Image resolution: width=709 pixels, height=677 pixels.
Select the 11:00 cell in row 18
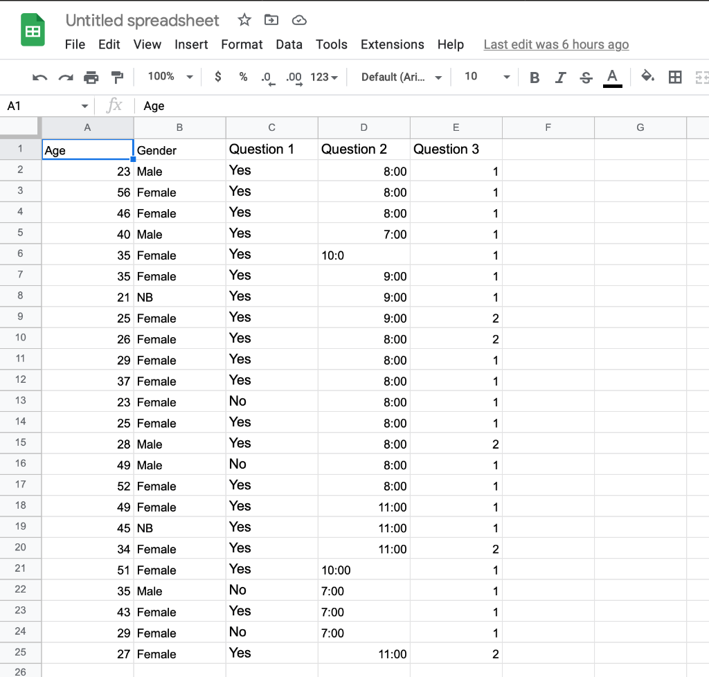364,506
